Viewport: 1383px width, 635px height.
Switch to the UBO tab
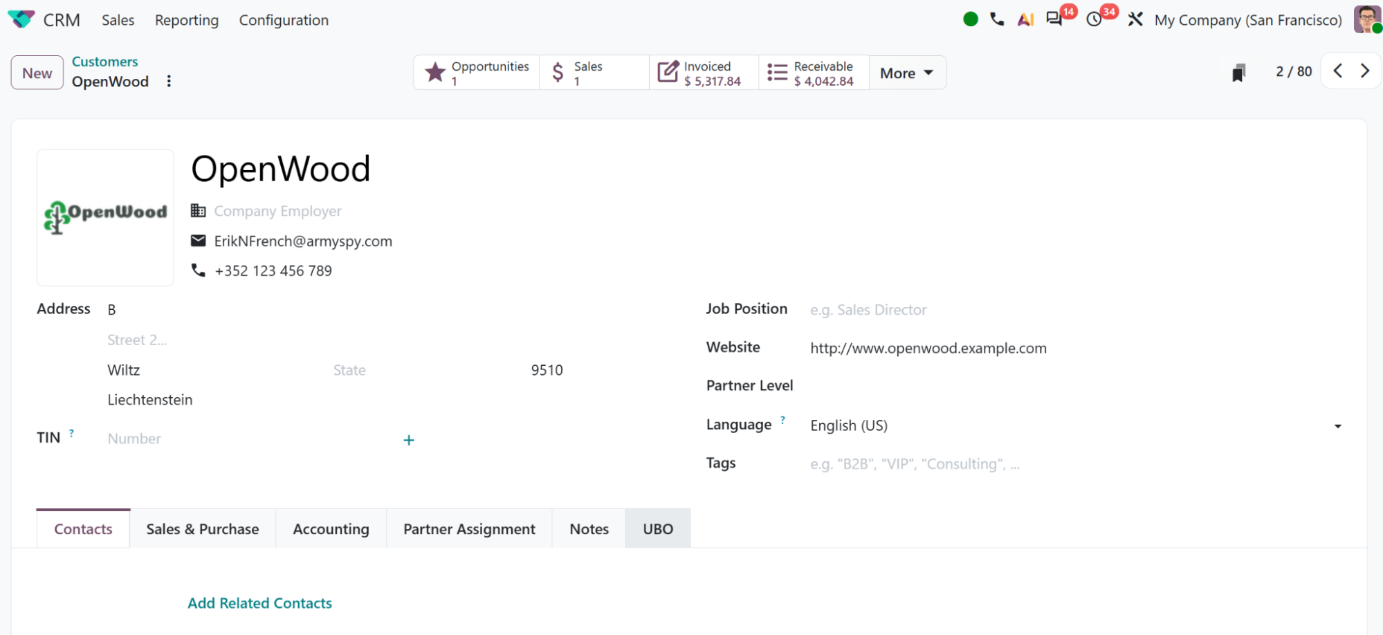pos(658,528)
